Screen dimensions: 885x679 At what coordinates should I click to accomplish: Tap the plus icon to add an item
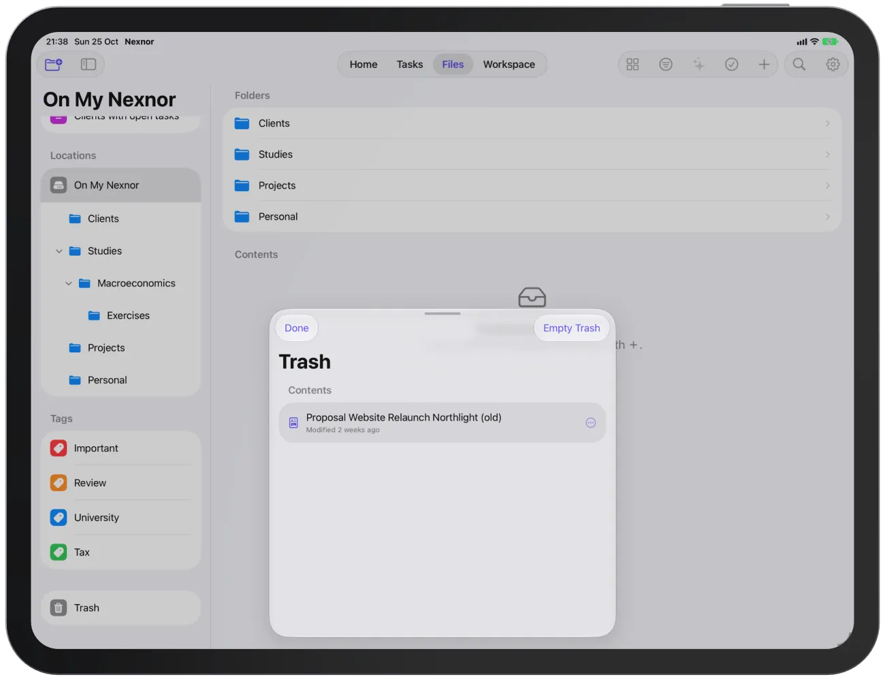point(764,65)
